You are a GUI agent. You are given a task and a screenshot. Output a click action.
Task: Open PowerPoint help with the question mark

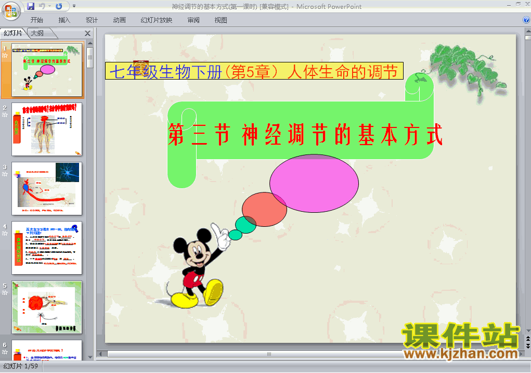(526, 20)
